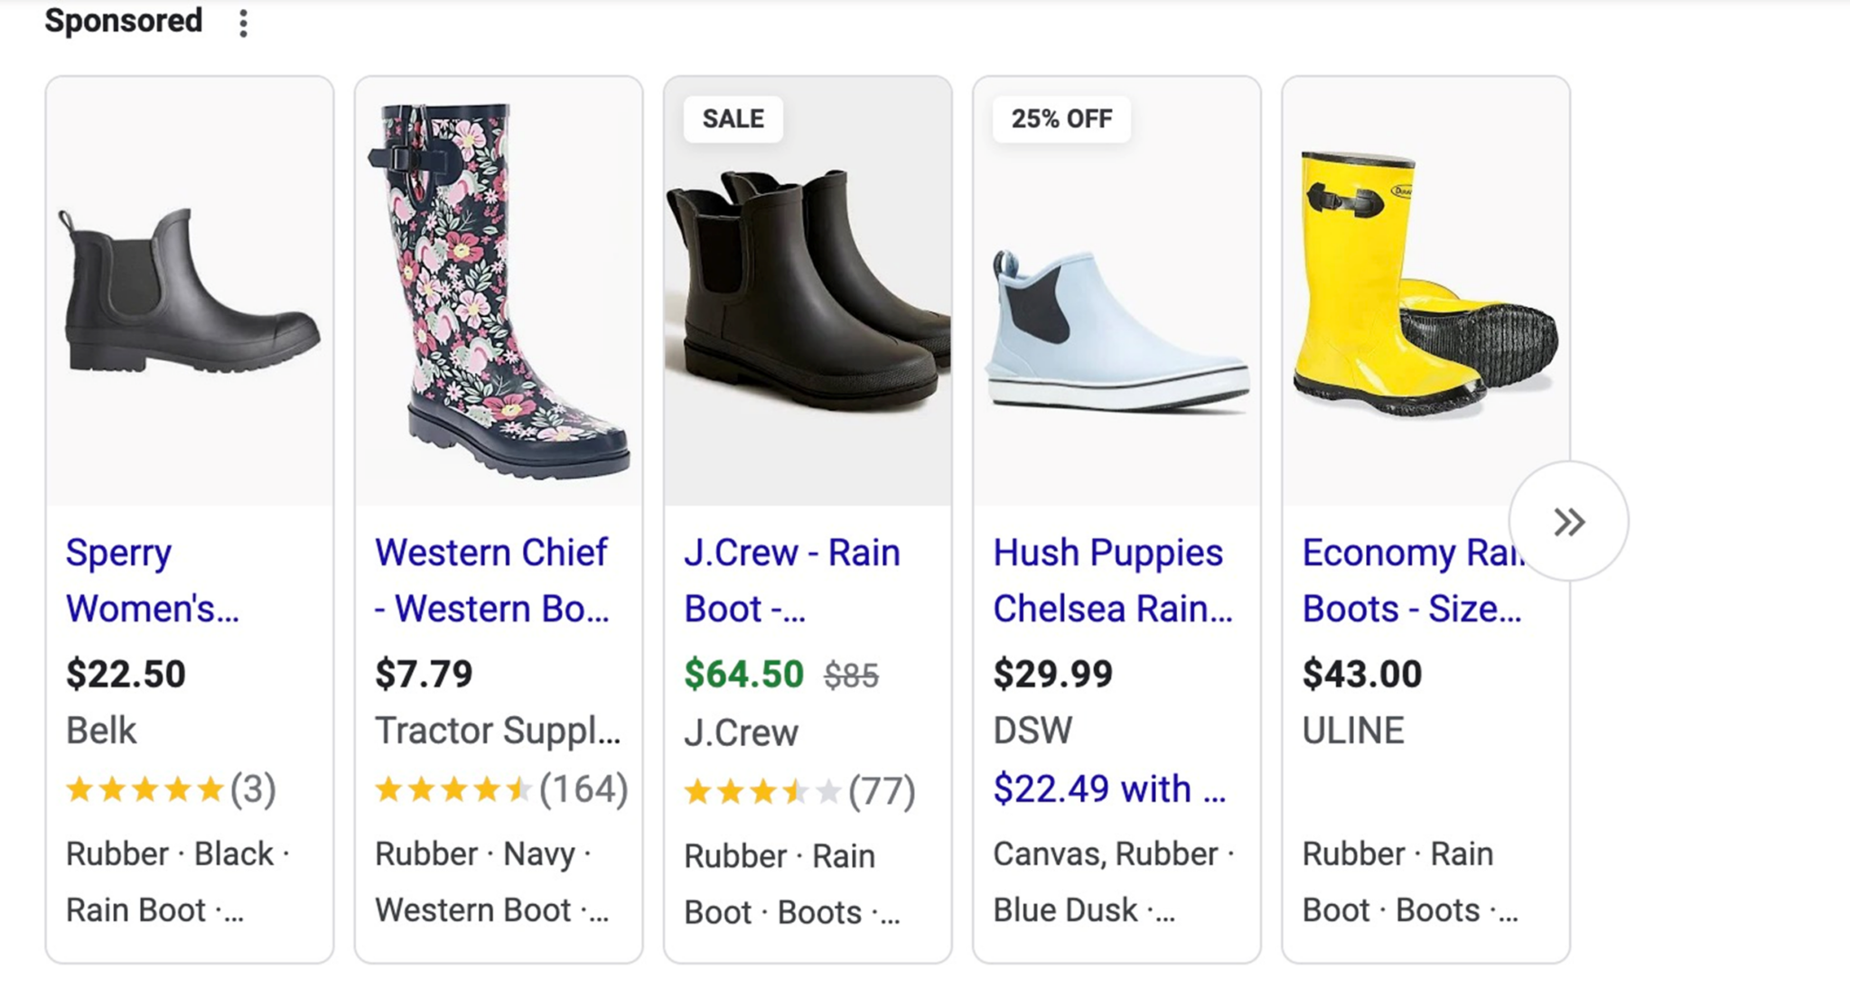This screenshot has width=1850, height=988.
Task: Open the Sponsored three-dot options menu
Action: (x=242, y=23)
